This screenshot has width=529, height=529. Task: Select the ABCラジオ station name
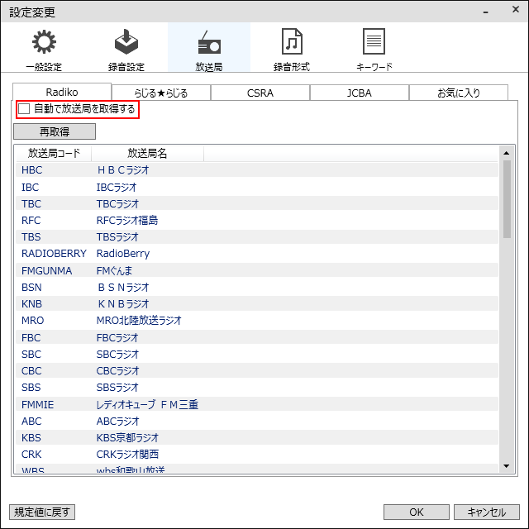[x=117, y=421]
